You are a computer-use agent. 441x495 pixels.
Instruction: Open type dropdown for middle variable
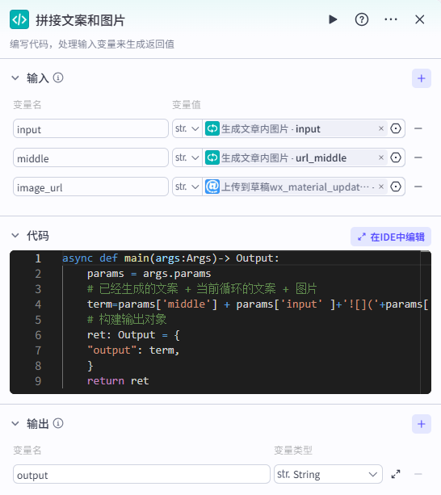point(187,157)
